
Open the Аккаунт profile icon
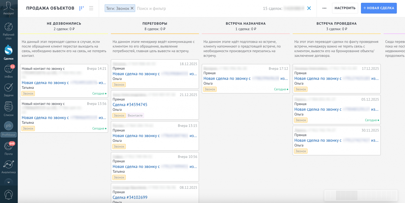click(9, 8)
